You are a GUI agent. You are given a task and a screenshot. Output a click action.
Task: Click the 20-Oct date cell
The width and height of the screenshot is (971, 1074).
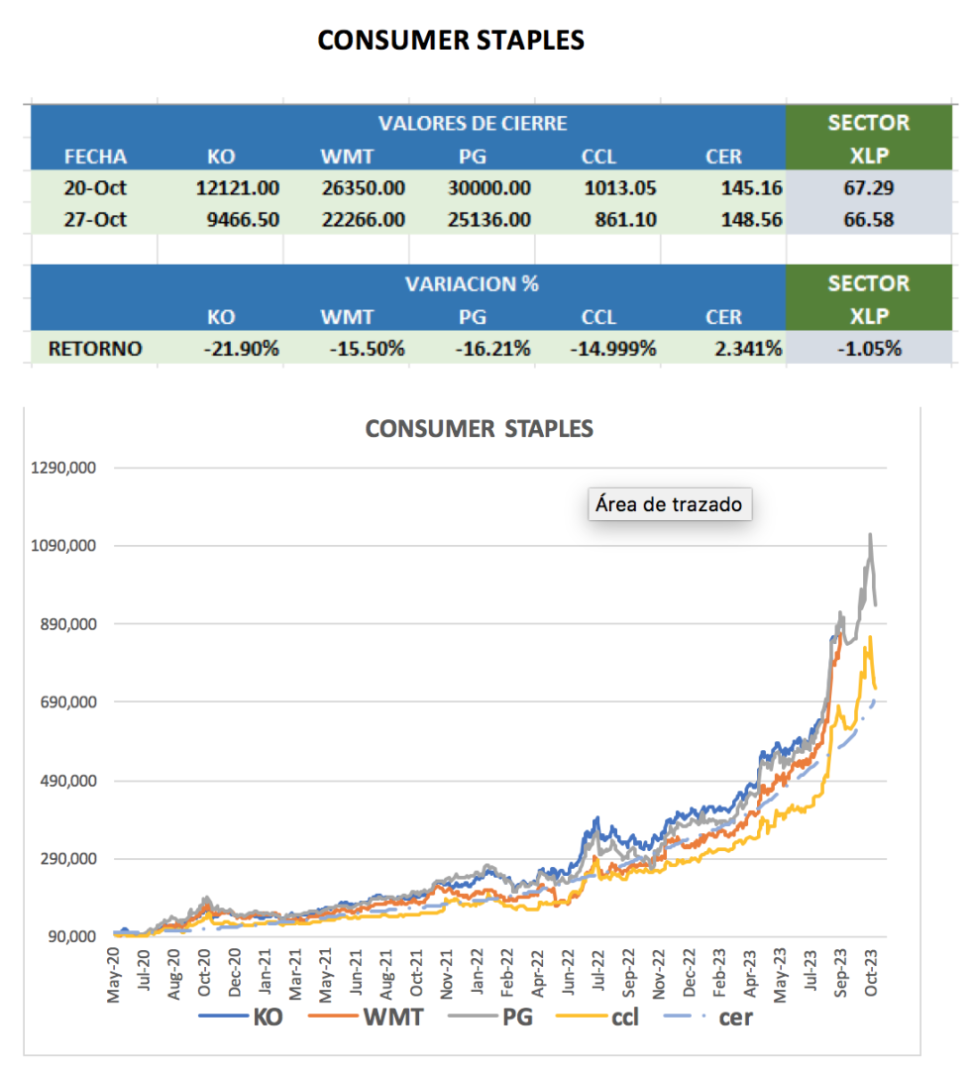tap(95, 187)
